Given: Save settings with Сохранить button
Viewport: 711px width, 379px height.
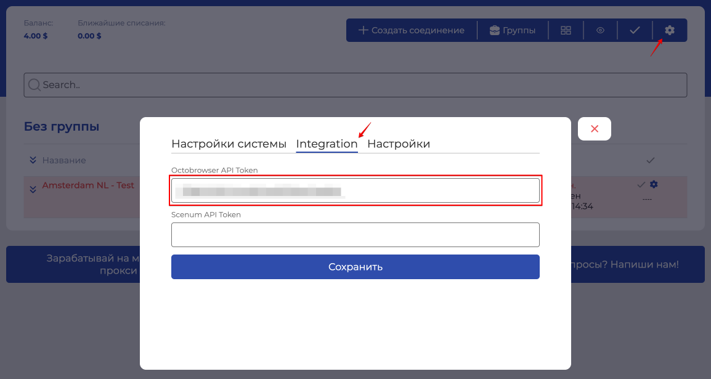Looking at the screenshot, I should 355,267.
